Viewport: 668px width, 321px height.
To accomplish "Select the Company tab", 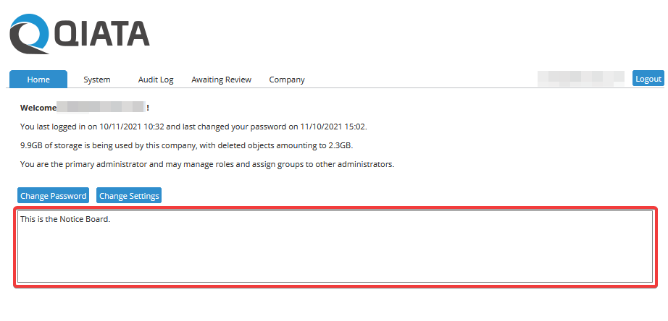I will (287, 80).
